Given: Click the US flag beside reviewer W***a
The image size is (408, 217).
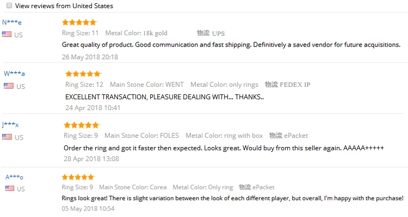Looking at the screenshot, I should [x=8, y=86].
